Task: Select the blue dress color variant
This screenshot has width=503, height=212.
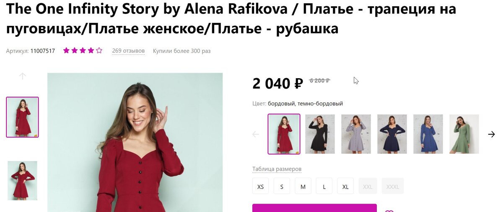Action: click(428, 134)
